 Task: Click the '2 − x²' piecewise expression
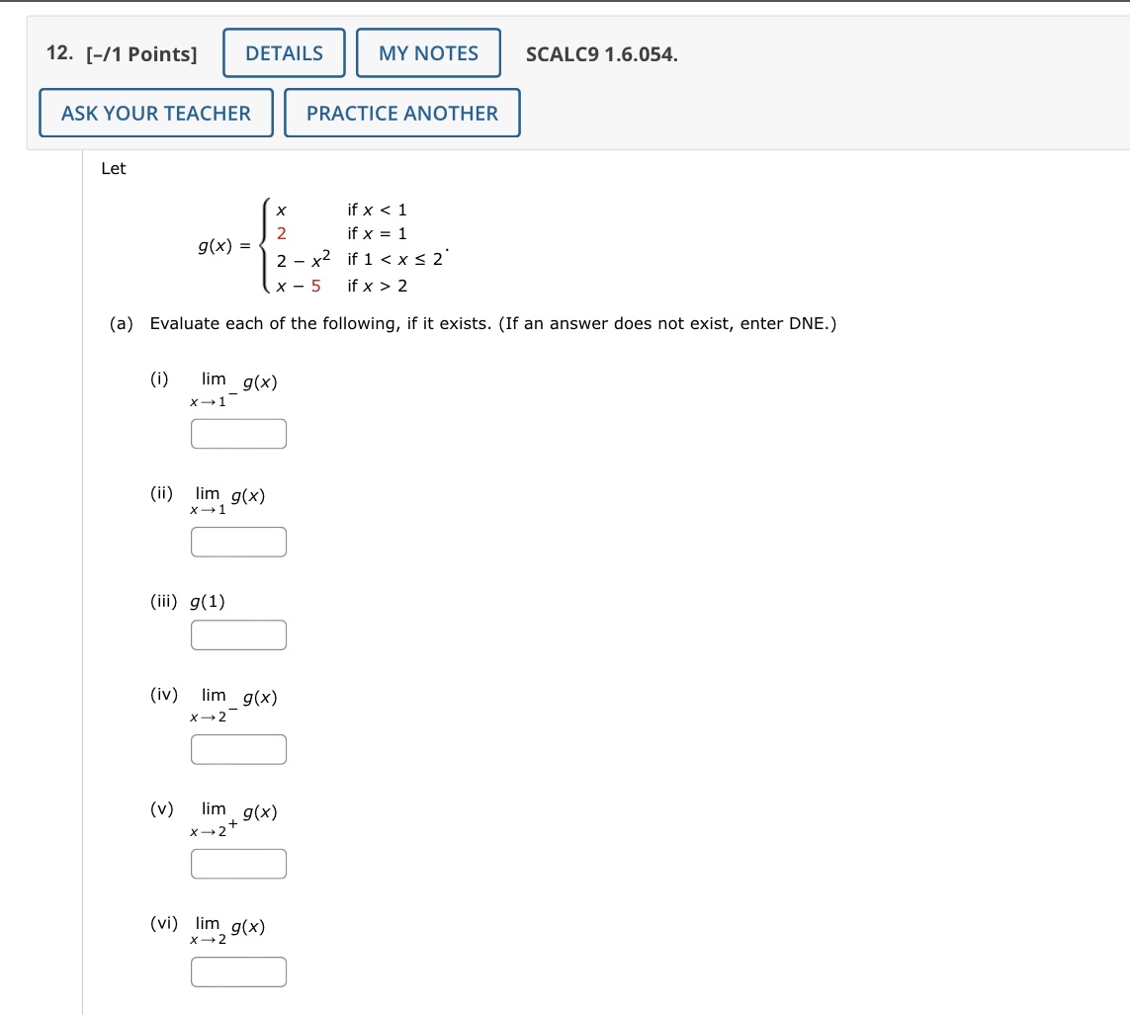point(304,259)
